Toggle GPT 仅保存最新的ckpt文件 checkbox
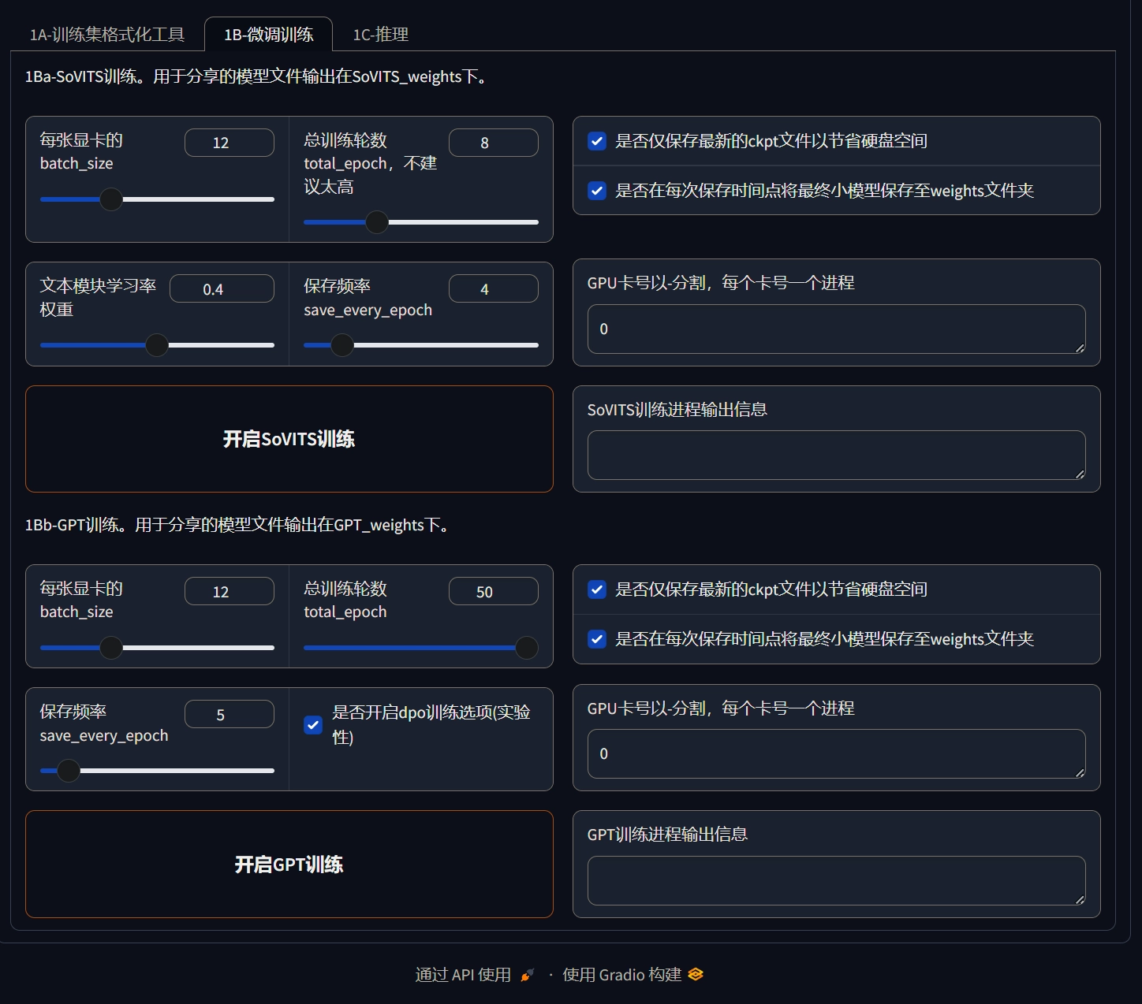The width and height of the screenshot is (1142, 1004). (597, 589)
